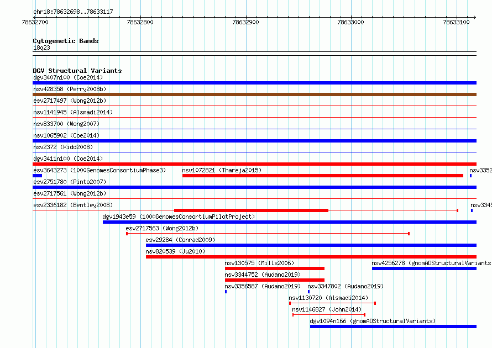Screen dimensions: 492x348
Task: Click the dgv3407n100 (Coe2014) label
Action: [68, 77]
